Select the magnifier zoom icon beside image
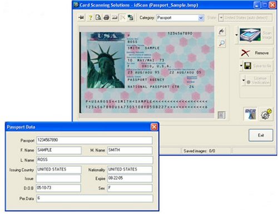 [222, 43]
